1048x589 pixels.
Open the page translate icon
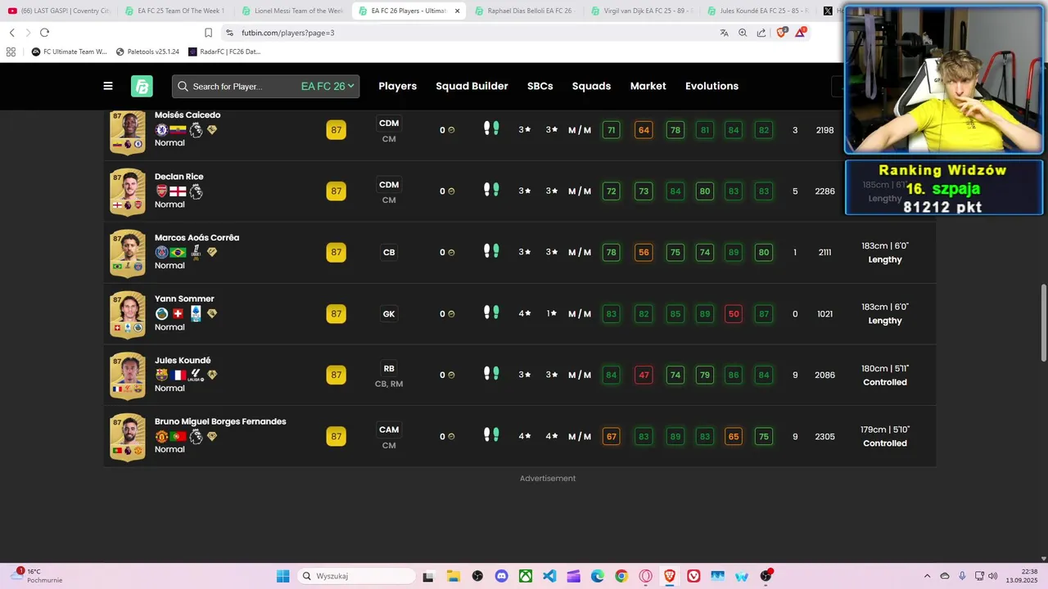724,33
